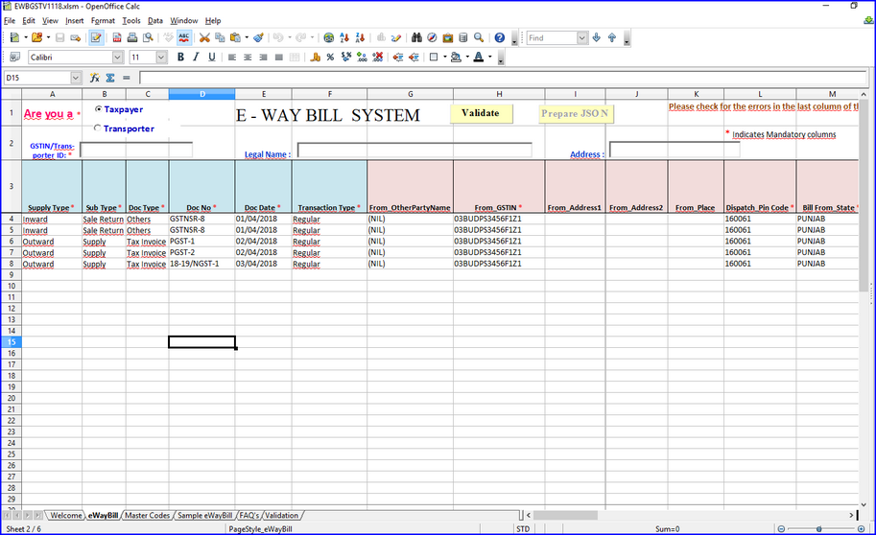
Task: Open the Calibri font name dropdown
Action: (115, 58)
